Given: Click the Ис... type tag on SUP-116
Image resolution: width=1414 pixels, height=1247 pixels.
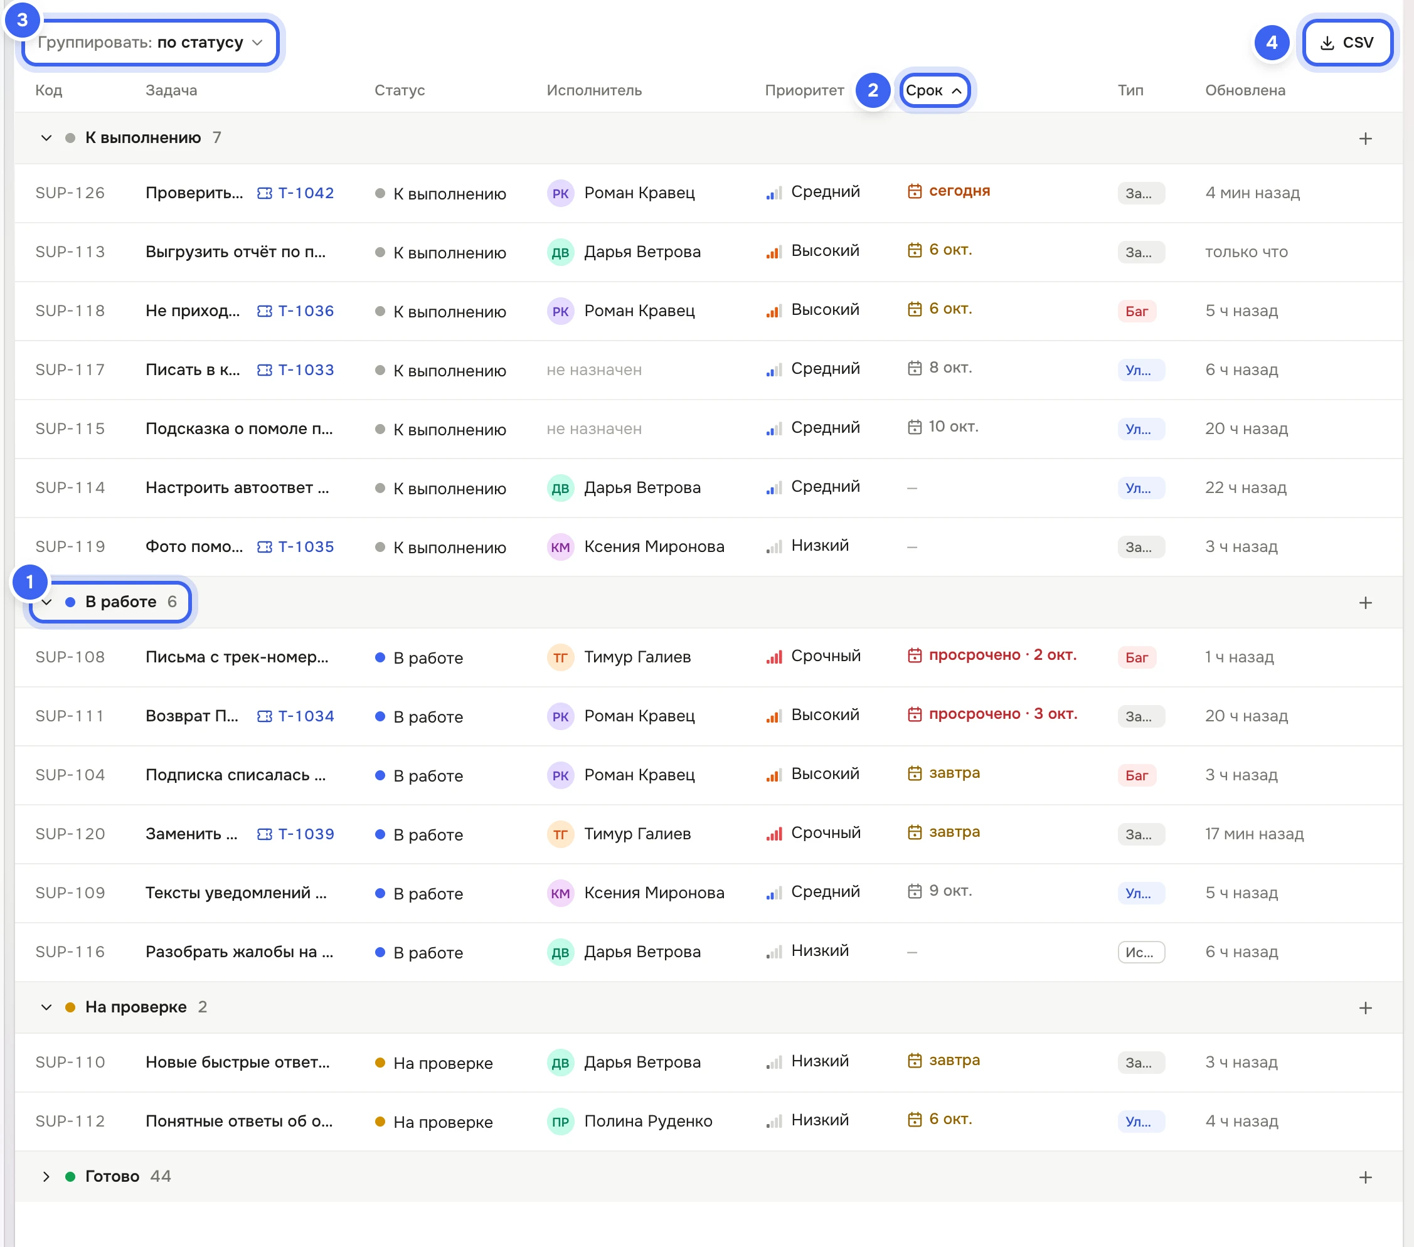Looking at the screenshot, I should [1140, 952].
